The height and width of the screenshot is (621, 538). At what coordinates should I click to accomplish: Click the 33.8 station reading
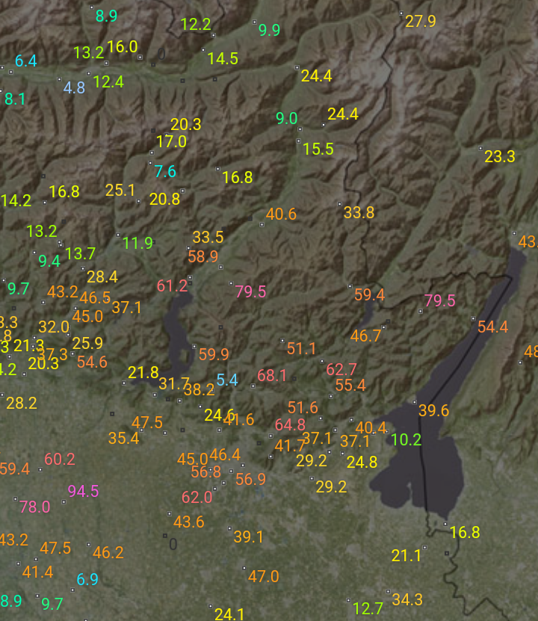[359, 212]
